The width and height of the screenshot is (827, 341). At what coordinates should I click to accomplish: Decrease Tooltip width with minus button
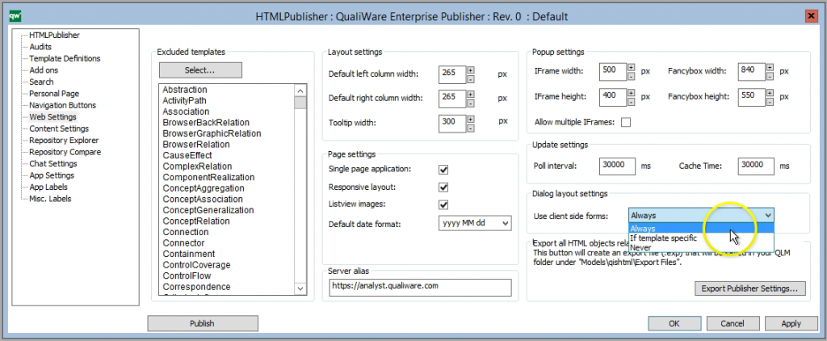point(471,128)
